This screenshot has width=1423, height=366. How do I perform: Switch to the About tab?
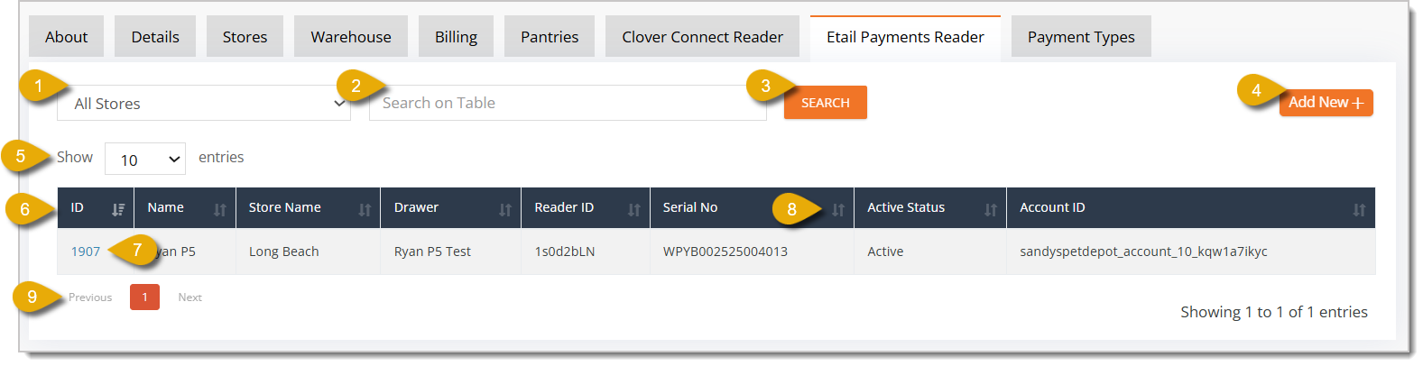tap(67, 37)
